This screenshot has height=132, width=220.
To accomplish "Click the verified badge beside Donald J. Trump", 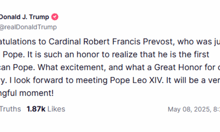I will click(x=55, y=17).
